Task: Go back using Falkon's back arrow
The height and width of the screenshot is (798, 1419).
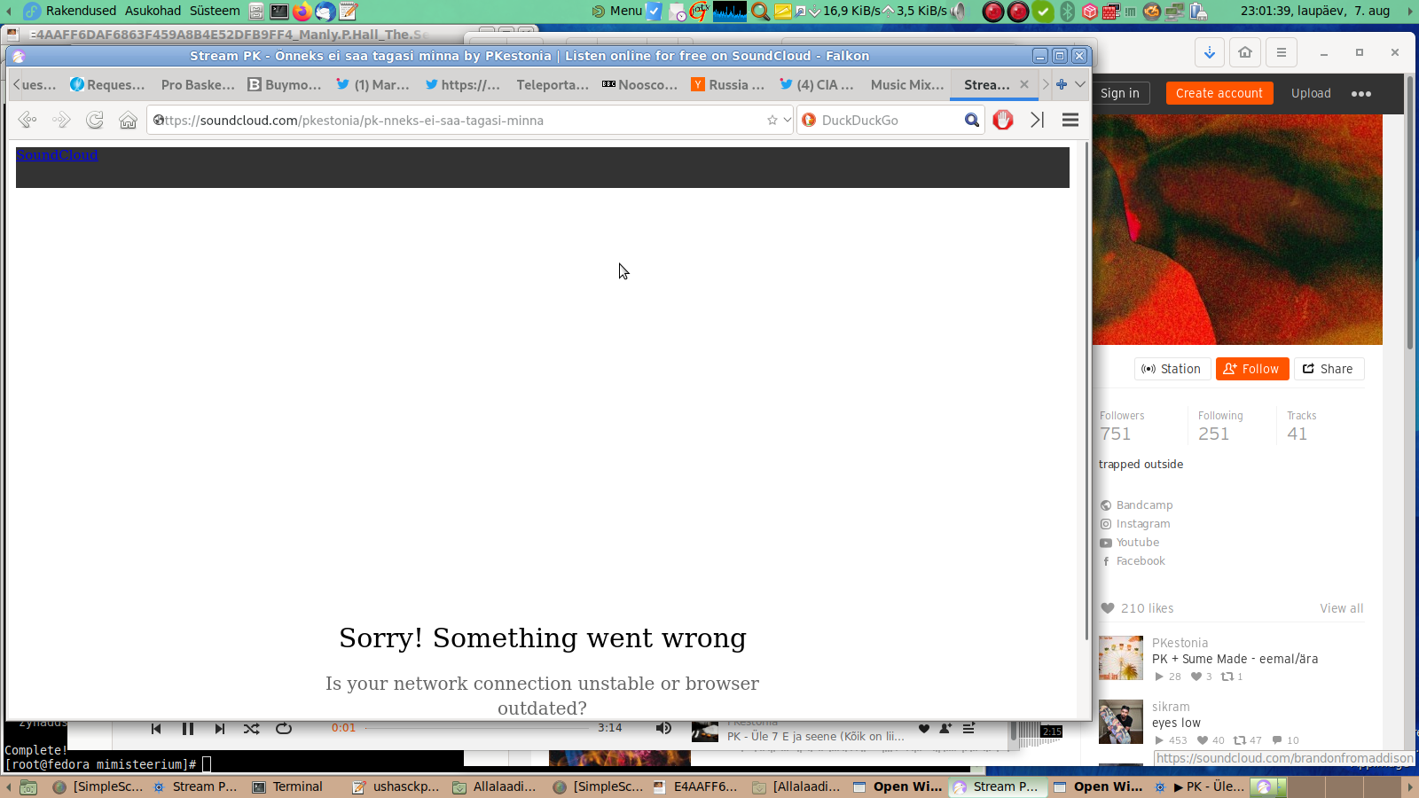Action: click(27, 120)
